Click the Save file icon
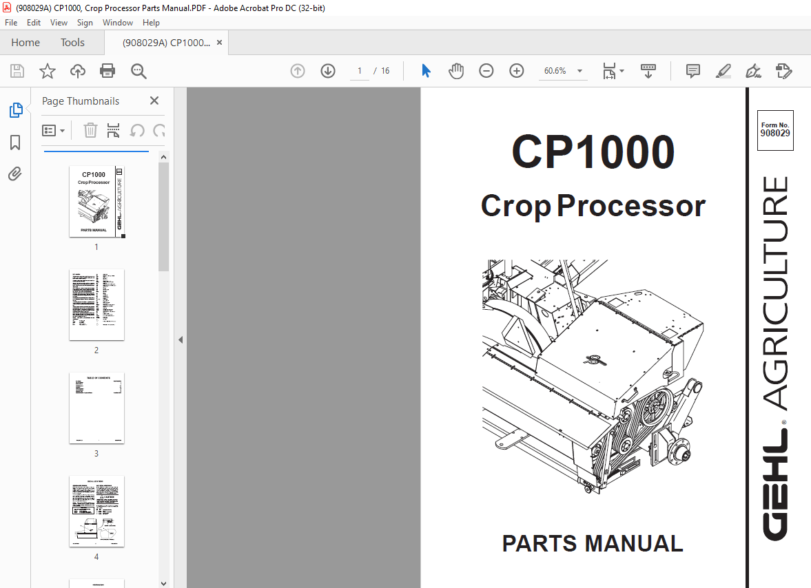The width and height of the screenshot is (811, 588). pos(17,71)
